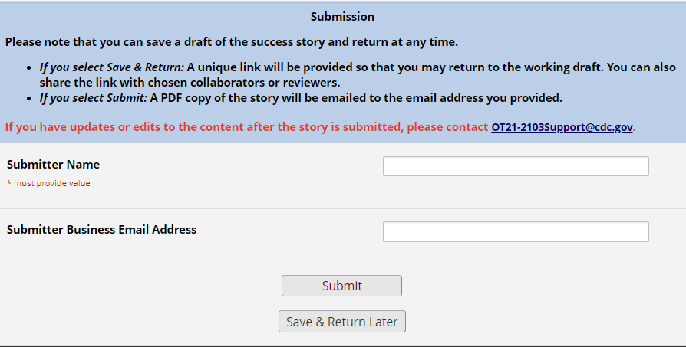686x347 pixels.
Task: Focus the Submitter Business Email Address field
Action: click(x=515, y=231)
